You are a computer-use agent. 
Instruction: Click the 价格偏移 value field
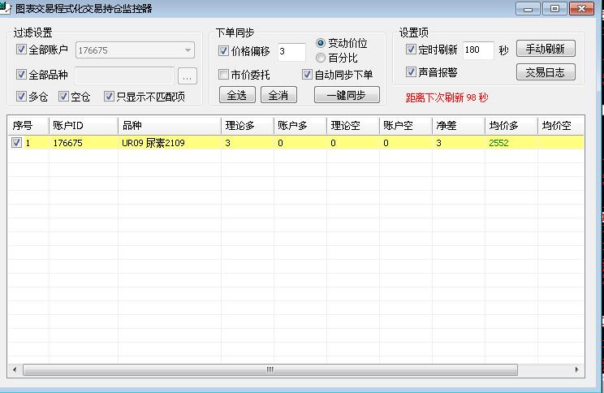[291, 52]
